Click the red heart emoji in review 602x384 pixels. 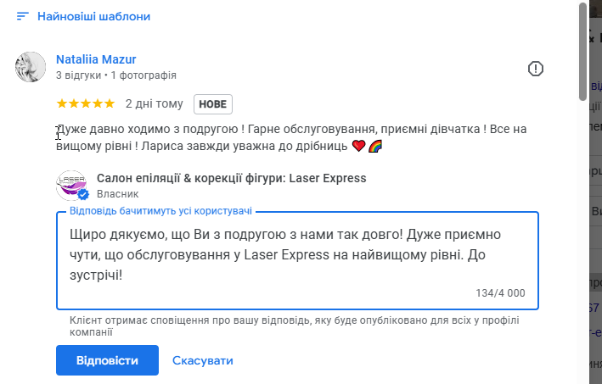click(358, 146)
